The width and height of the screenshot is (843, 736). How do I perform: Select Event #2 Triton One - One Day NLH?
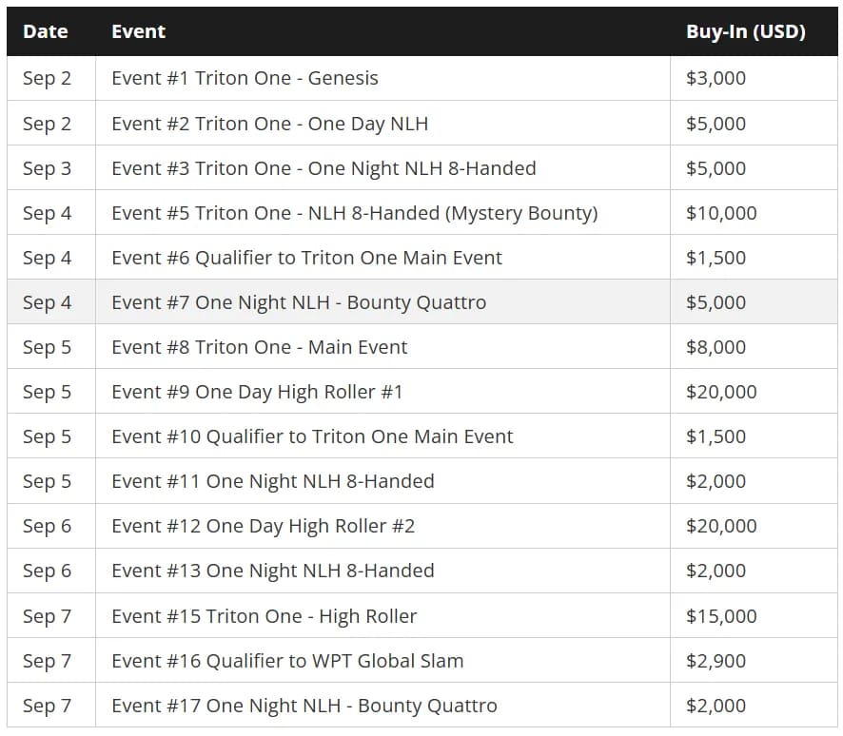click(x=270, y=125)
